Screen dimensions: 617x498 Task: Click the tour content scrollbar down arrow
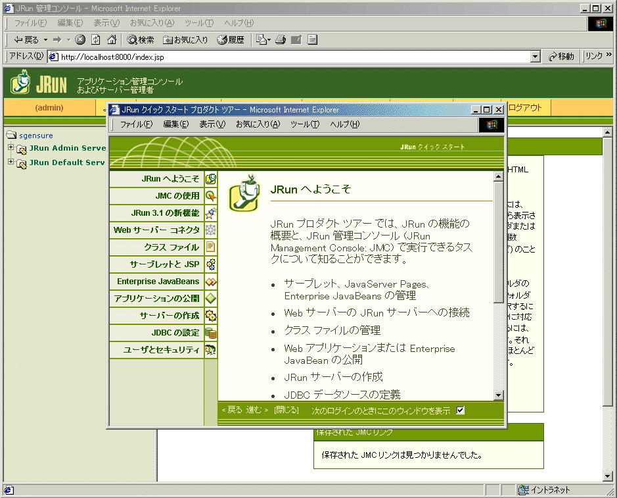point(498,395)
